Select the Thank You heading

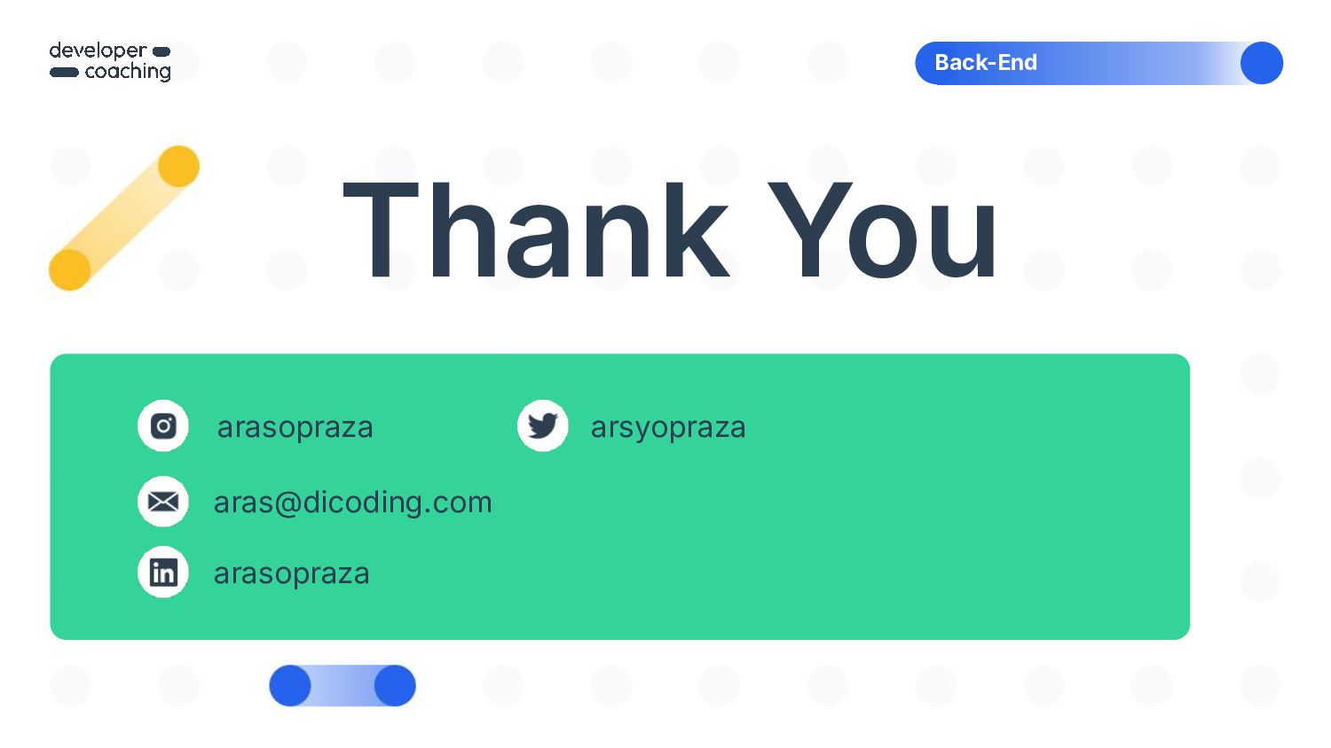pos(671,231)
